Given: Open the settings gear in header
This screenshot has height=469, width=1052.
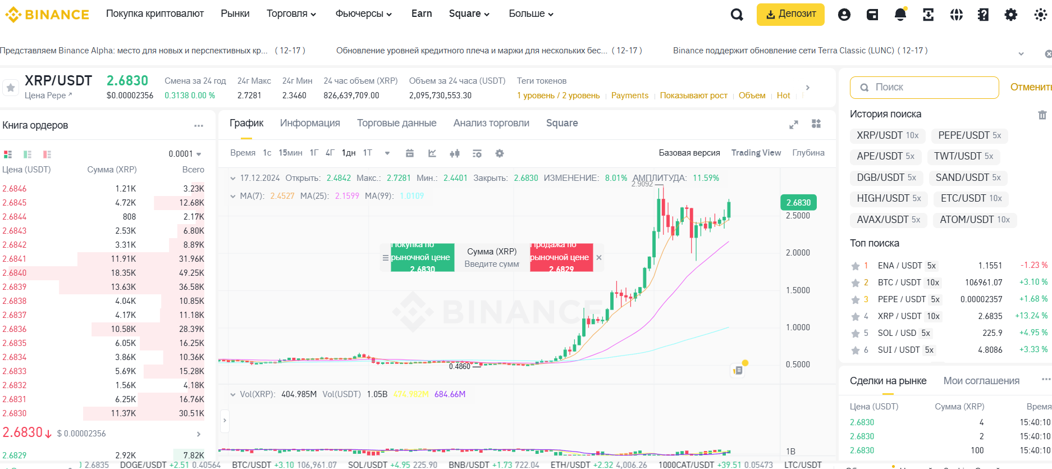Looking at the screenshot, I should 1011,15.
